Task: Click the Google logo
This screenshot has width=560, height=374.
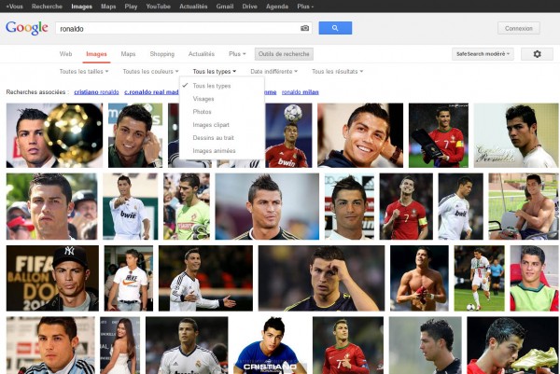Action: (x=26, y=28)
